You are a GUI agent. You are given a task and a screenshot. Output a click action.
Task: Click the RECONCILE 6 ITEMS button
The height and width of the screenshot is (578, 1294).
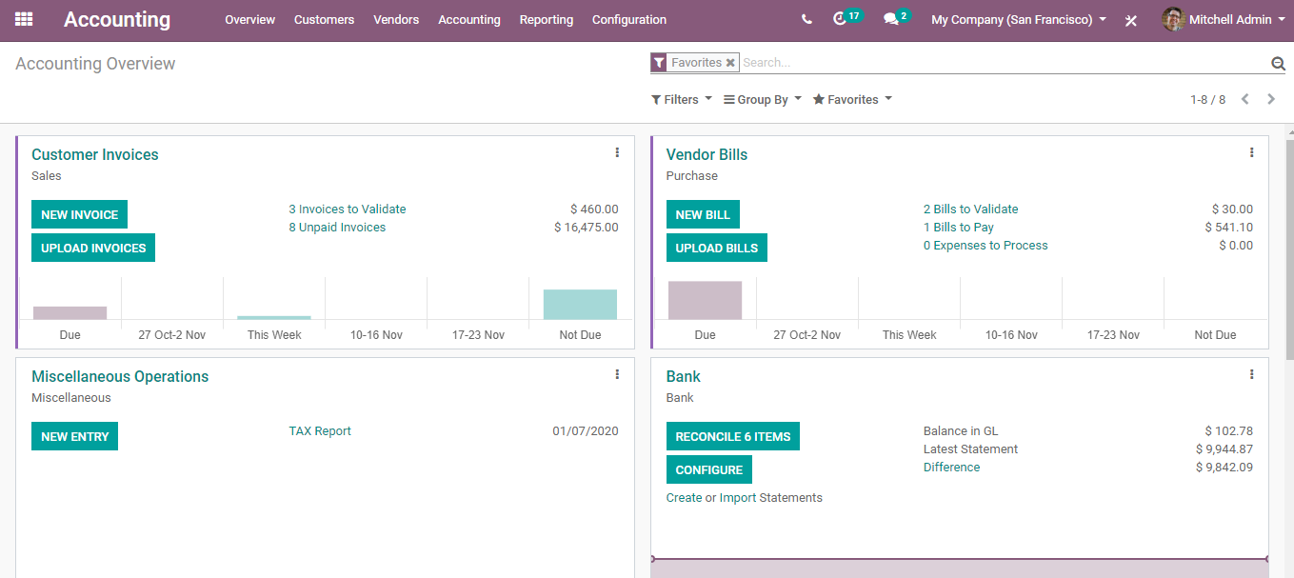click(x=732, y=436)
